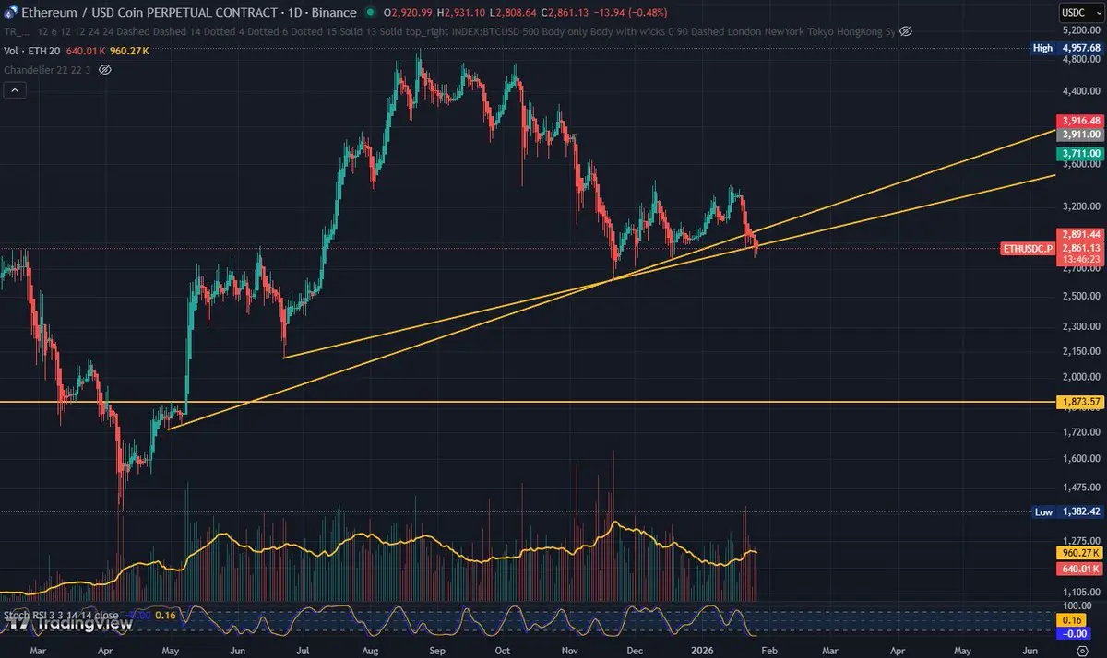Toggle visibility eye next to Chandelier 22 22 3
1107x658 pixels.
[105, 70]
